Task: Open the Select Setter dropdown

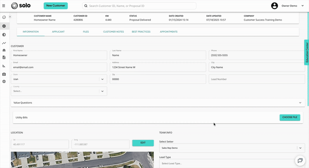Action: (x=232, y=148)
